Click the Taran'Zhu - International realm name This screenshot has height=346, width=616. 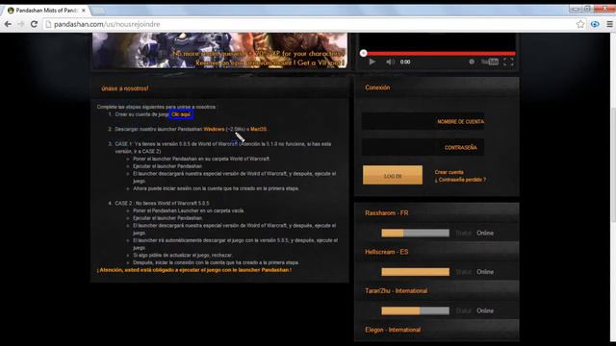click(396, 290)
